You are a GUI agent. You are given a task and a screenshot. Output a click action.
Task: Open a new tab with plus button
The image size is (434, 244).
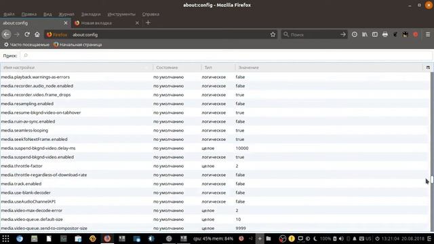(x=148, y=22)
